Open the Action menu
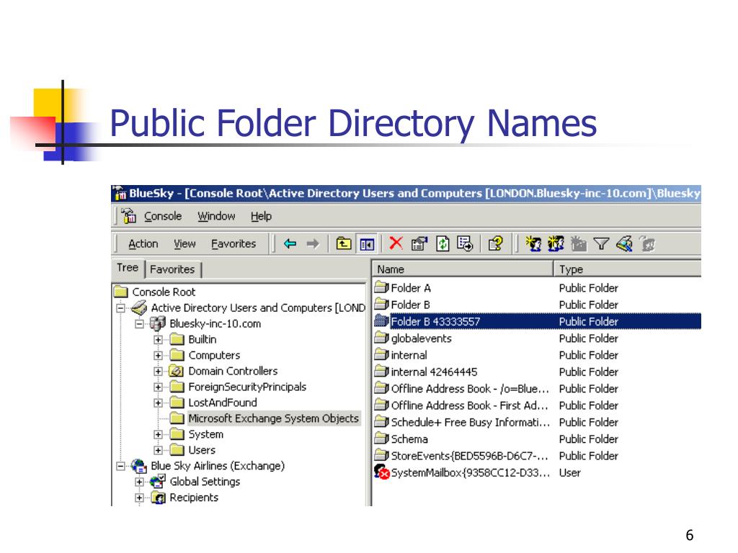The image size is (738, 553). tap(143, 243)
